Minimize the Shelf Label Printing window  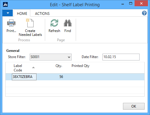pyautogui.click(x=123, y=4)
